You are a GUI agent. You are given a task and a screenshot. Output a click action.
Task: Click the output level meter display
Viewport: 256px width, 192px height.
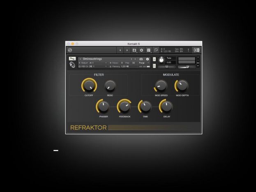click(x=187, y=60)
